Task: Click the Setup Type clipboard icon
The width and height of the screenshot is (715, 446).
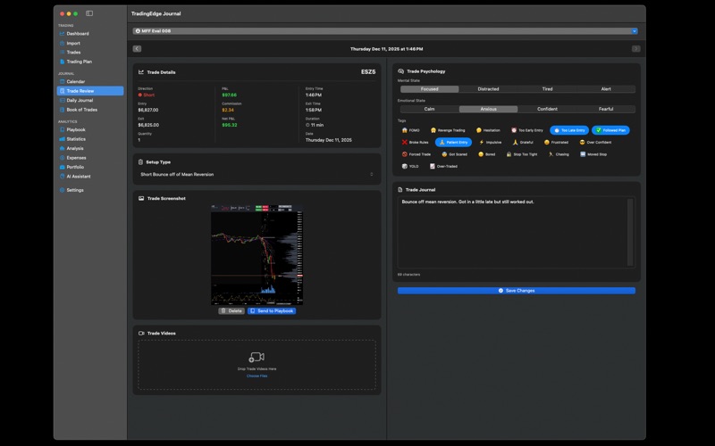Action: point(141,162)
